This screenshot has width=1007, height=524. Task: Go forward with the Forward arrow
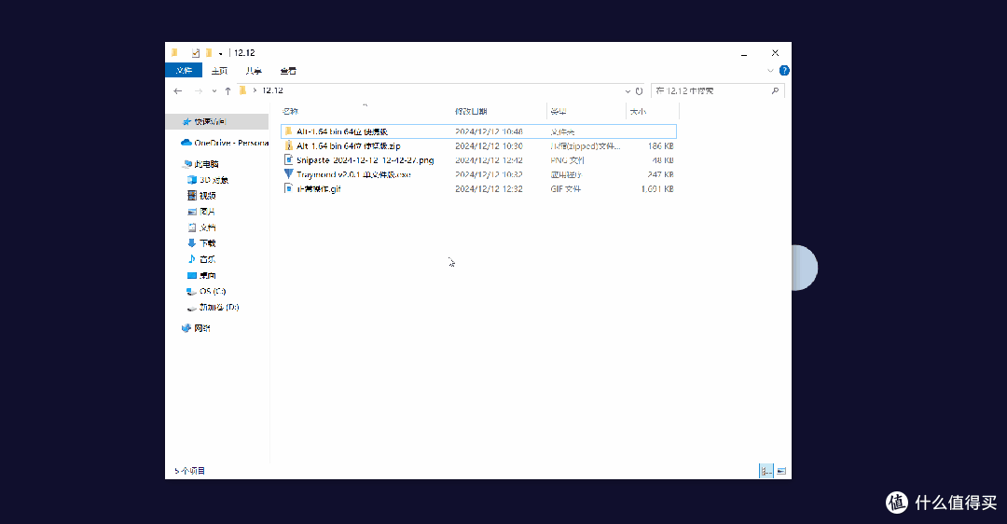[x=199, y=91]
